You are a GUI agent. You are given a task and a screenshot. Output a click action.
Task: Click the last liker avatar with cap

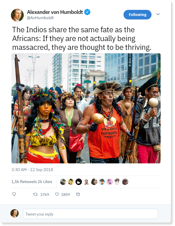[x=125, y=182]
